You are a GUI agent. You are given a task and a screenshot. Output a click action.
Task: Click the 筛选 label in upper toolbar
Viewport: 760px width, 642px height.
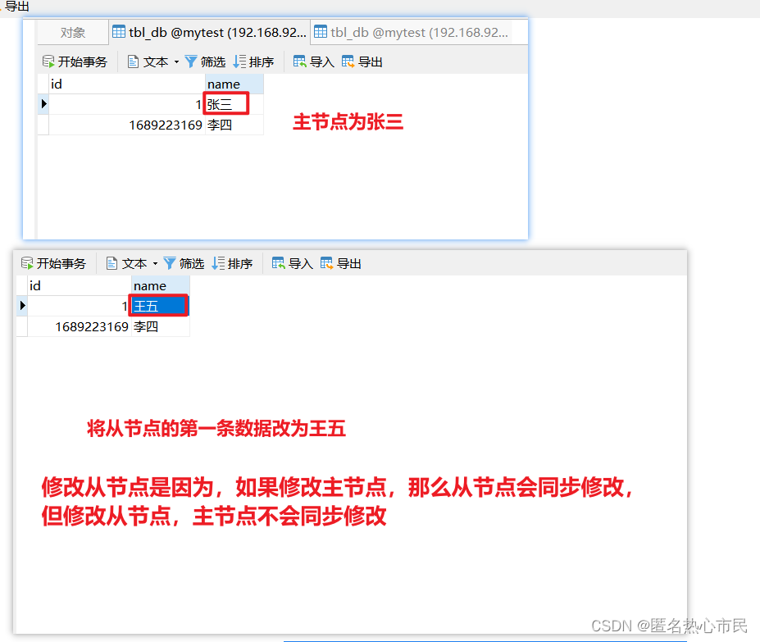point(213,62)
